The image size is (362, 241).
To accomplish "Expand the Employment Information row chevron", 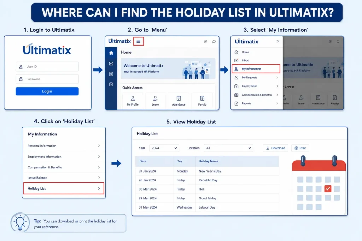I will [x=99, y=157].
